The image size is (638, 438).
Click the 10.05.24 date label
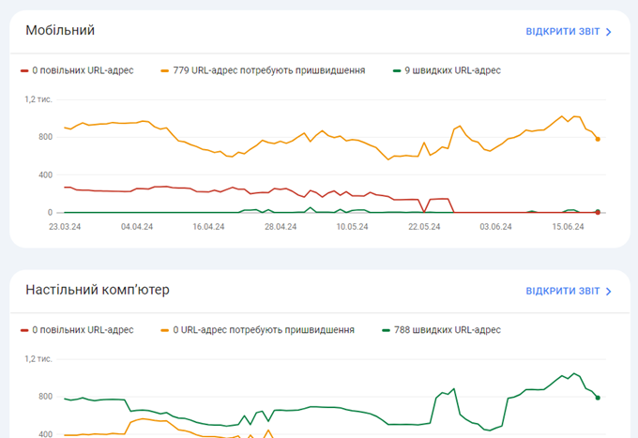click(352, 227)
